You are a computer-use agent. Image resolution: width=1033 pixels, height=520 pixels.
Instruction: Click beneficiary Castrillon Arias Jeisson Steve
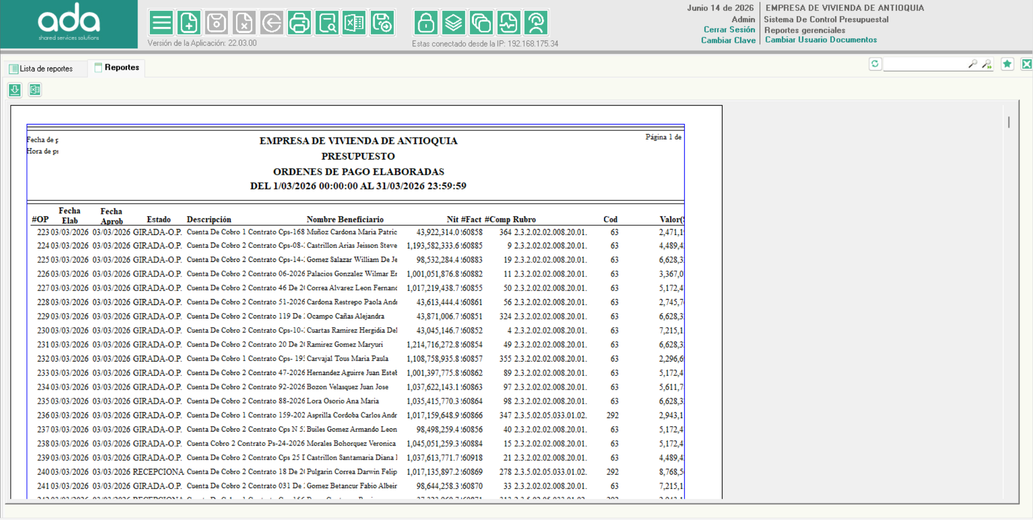[352, 246]
